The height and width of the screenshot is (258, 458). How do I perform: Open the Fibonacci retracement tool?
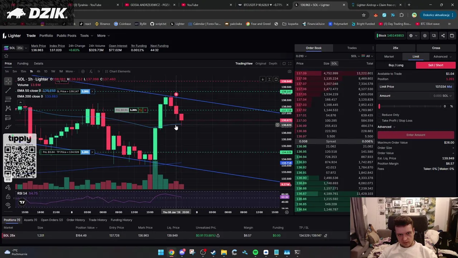pyautogui.click(x=8, y=99)
